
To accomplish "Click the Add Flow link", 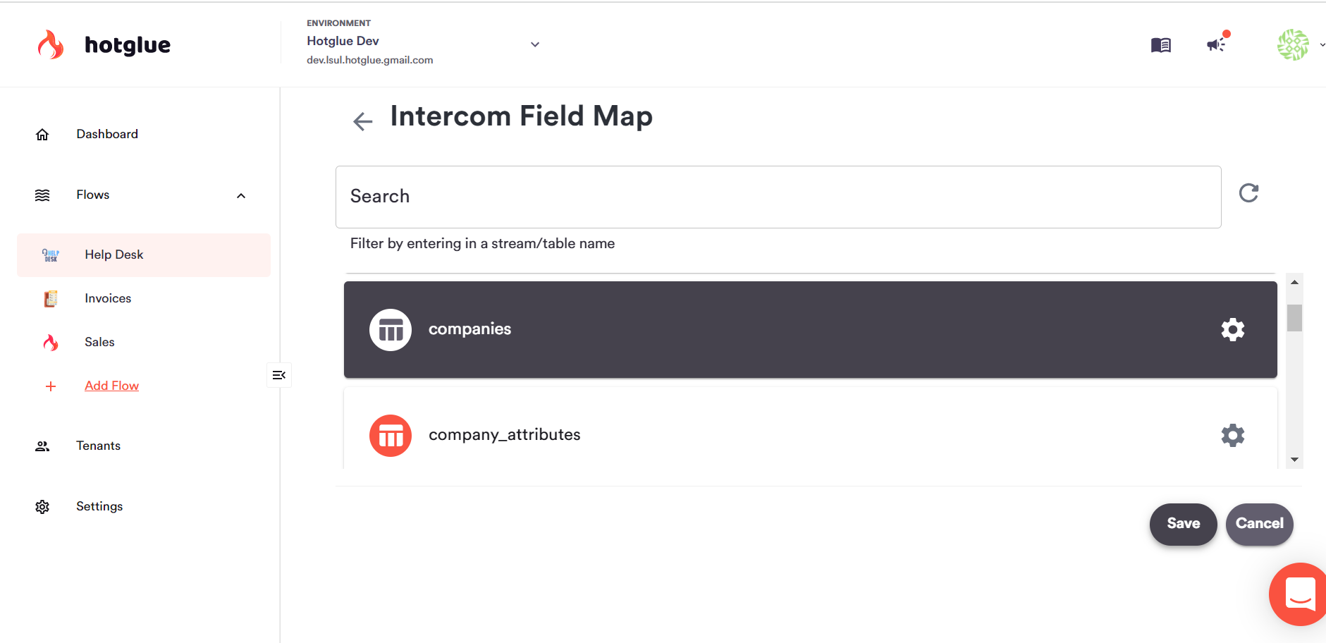I will click(x=111, y=386).
